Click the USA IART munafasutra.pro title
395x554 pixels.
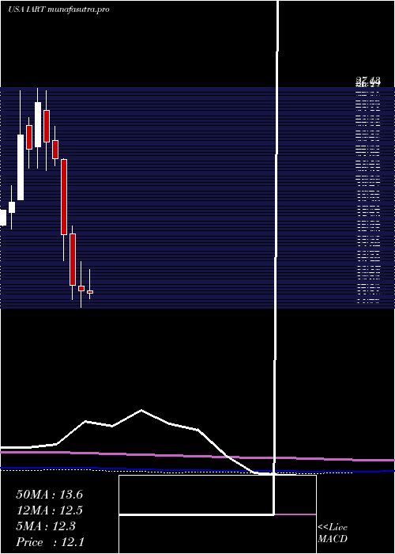coord(58,9)
